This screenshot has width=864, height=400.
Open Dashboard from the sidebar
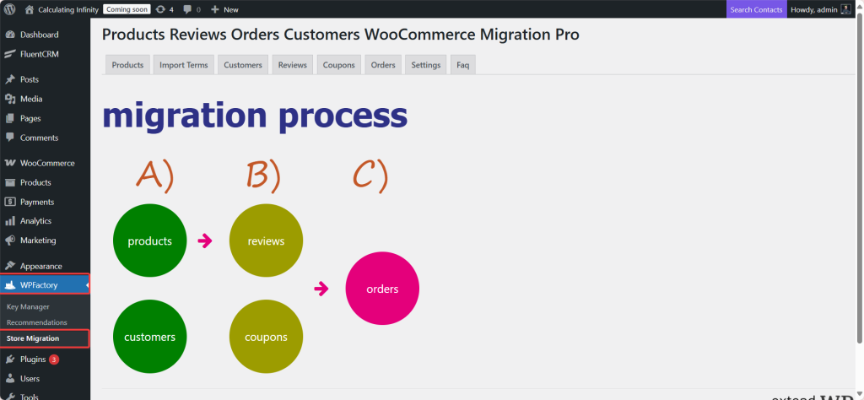click(x=39, y=35)
